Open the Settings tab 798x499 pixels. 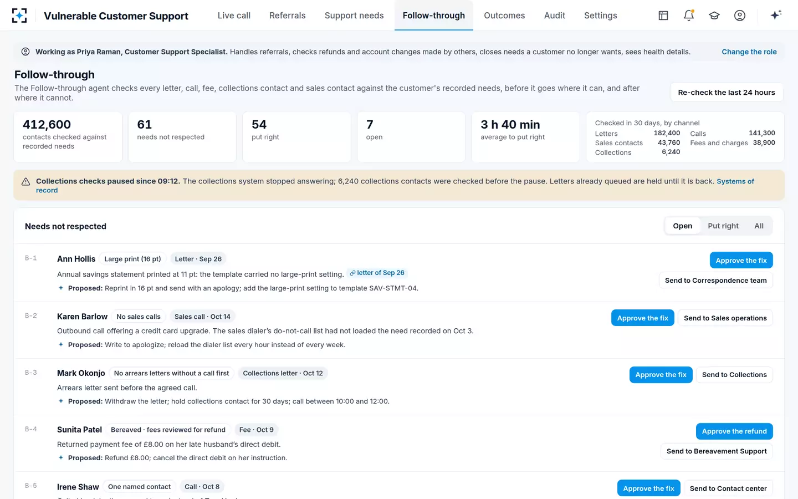[x=601, y=16]
